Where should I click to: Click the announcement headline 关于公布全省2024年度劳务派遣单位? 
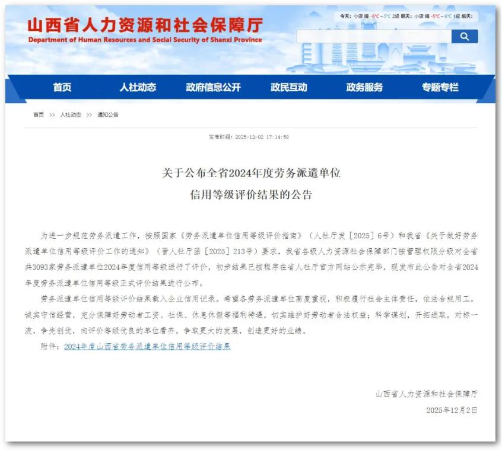coord(251,173)
